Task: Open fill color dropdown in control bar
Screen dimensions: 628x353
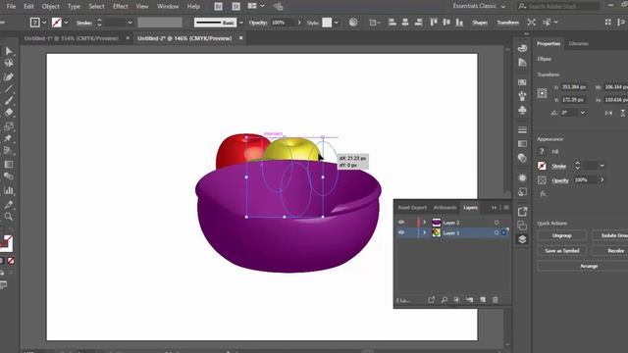Action: pos(44,23)
